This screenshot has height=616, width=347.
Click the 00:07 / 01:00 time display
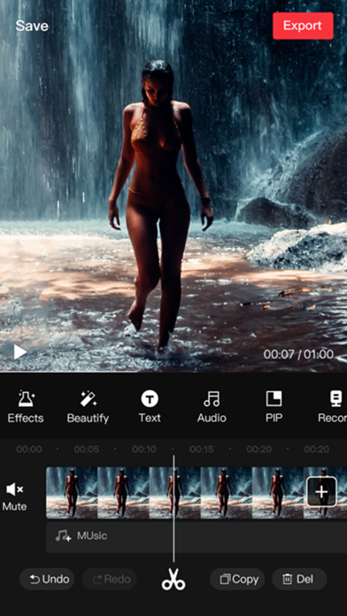(x=298, y=354)
